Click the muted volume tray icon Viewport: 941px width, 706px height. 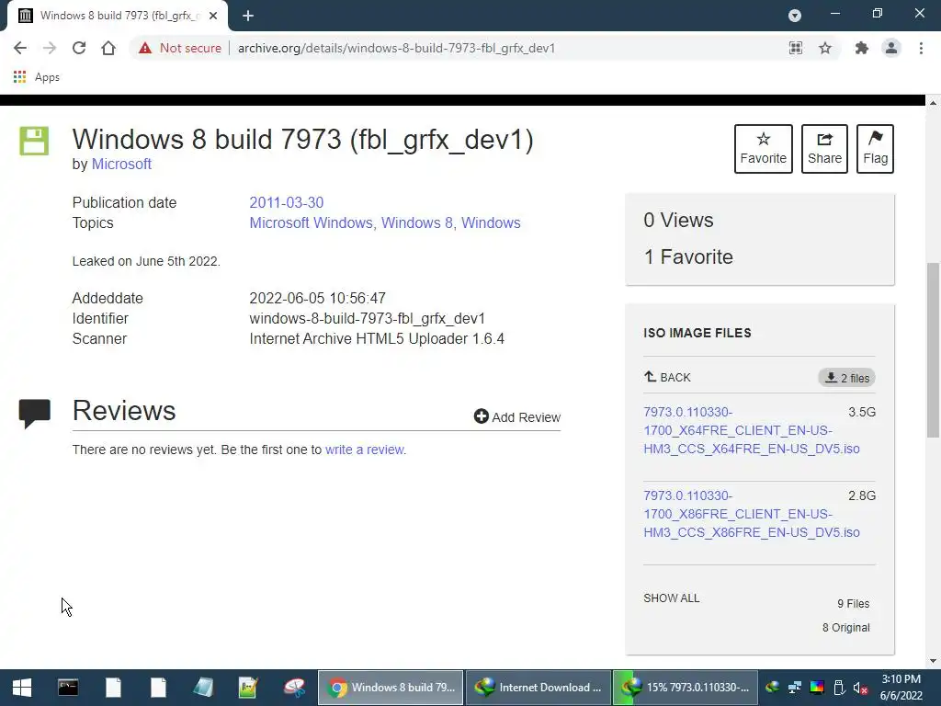point(860,688)
